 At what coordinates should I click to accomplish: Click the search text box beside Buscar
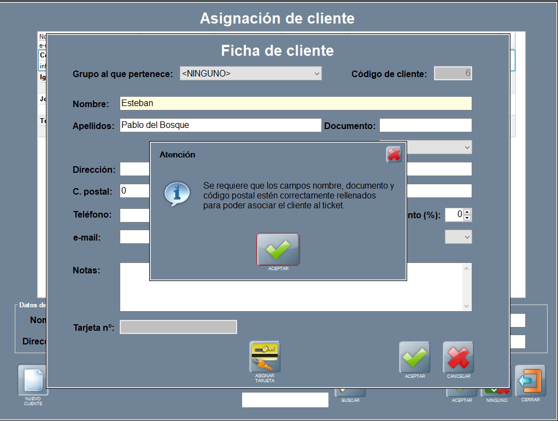click(x=285, y=400)
